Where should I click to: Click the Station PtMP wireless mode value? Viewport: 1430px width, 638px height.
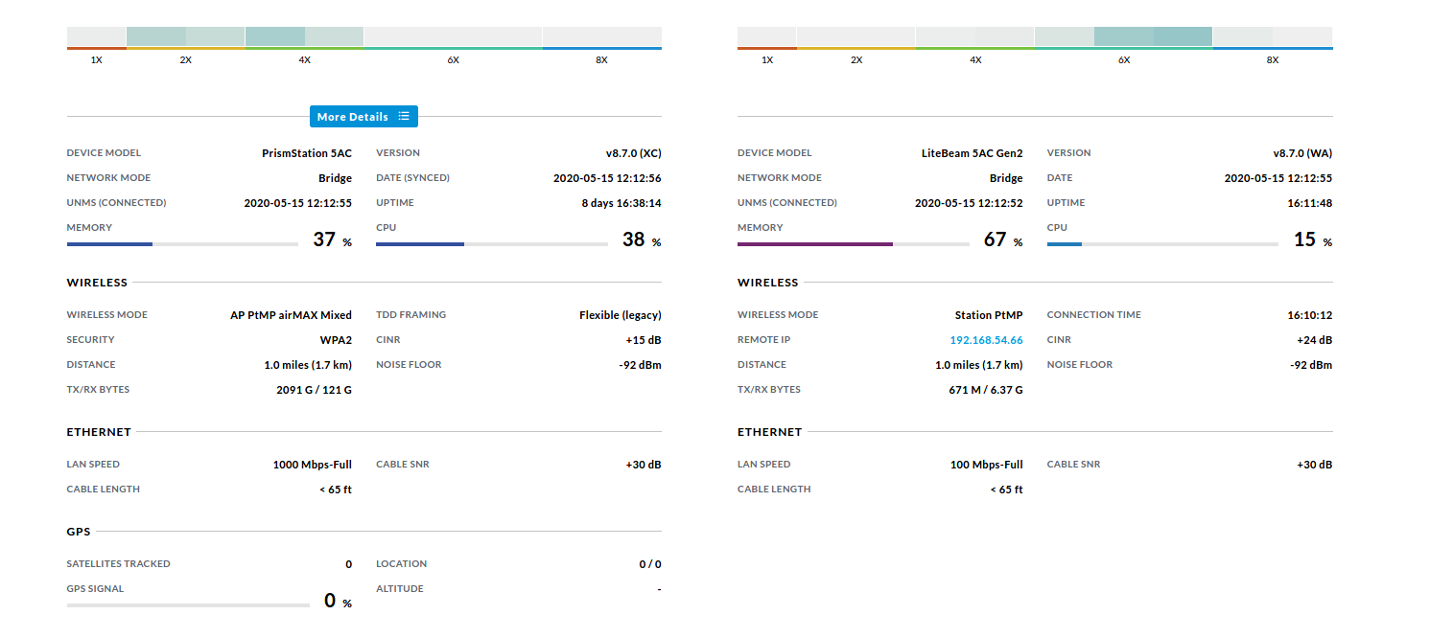(988, 315)
